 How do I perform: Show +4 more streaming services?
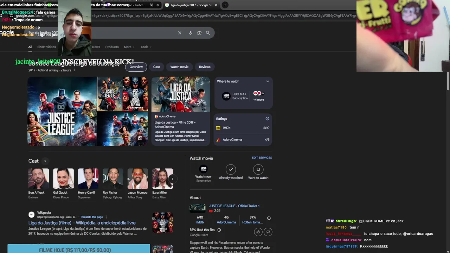[x=259, y=96]
